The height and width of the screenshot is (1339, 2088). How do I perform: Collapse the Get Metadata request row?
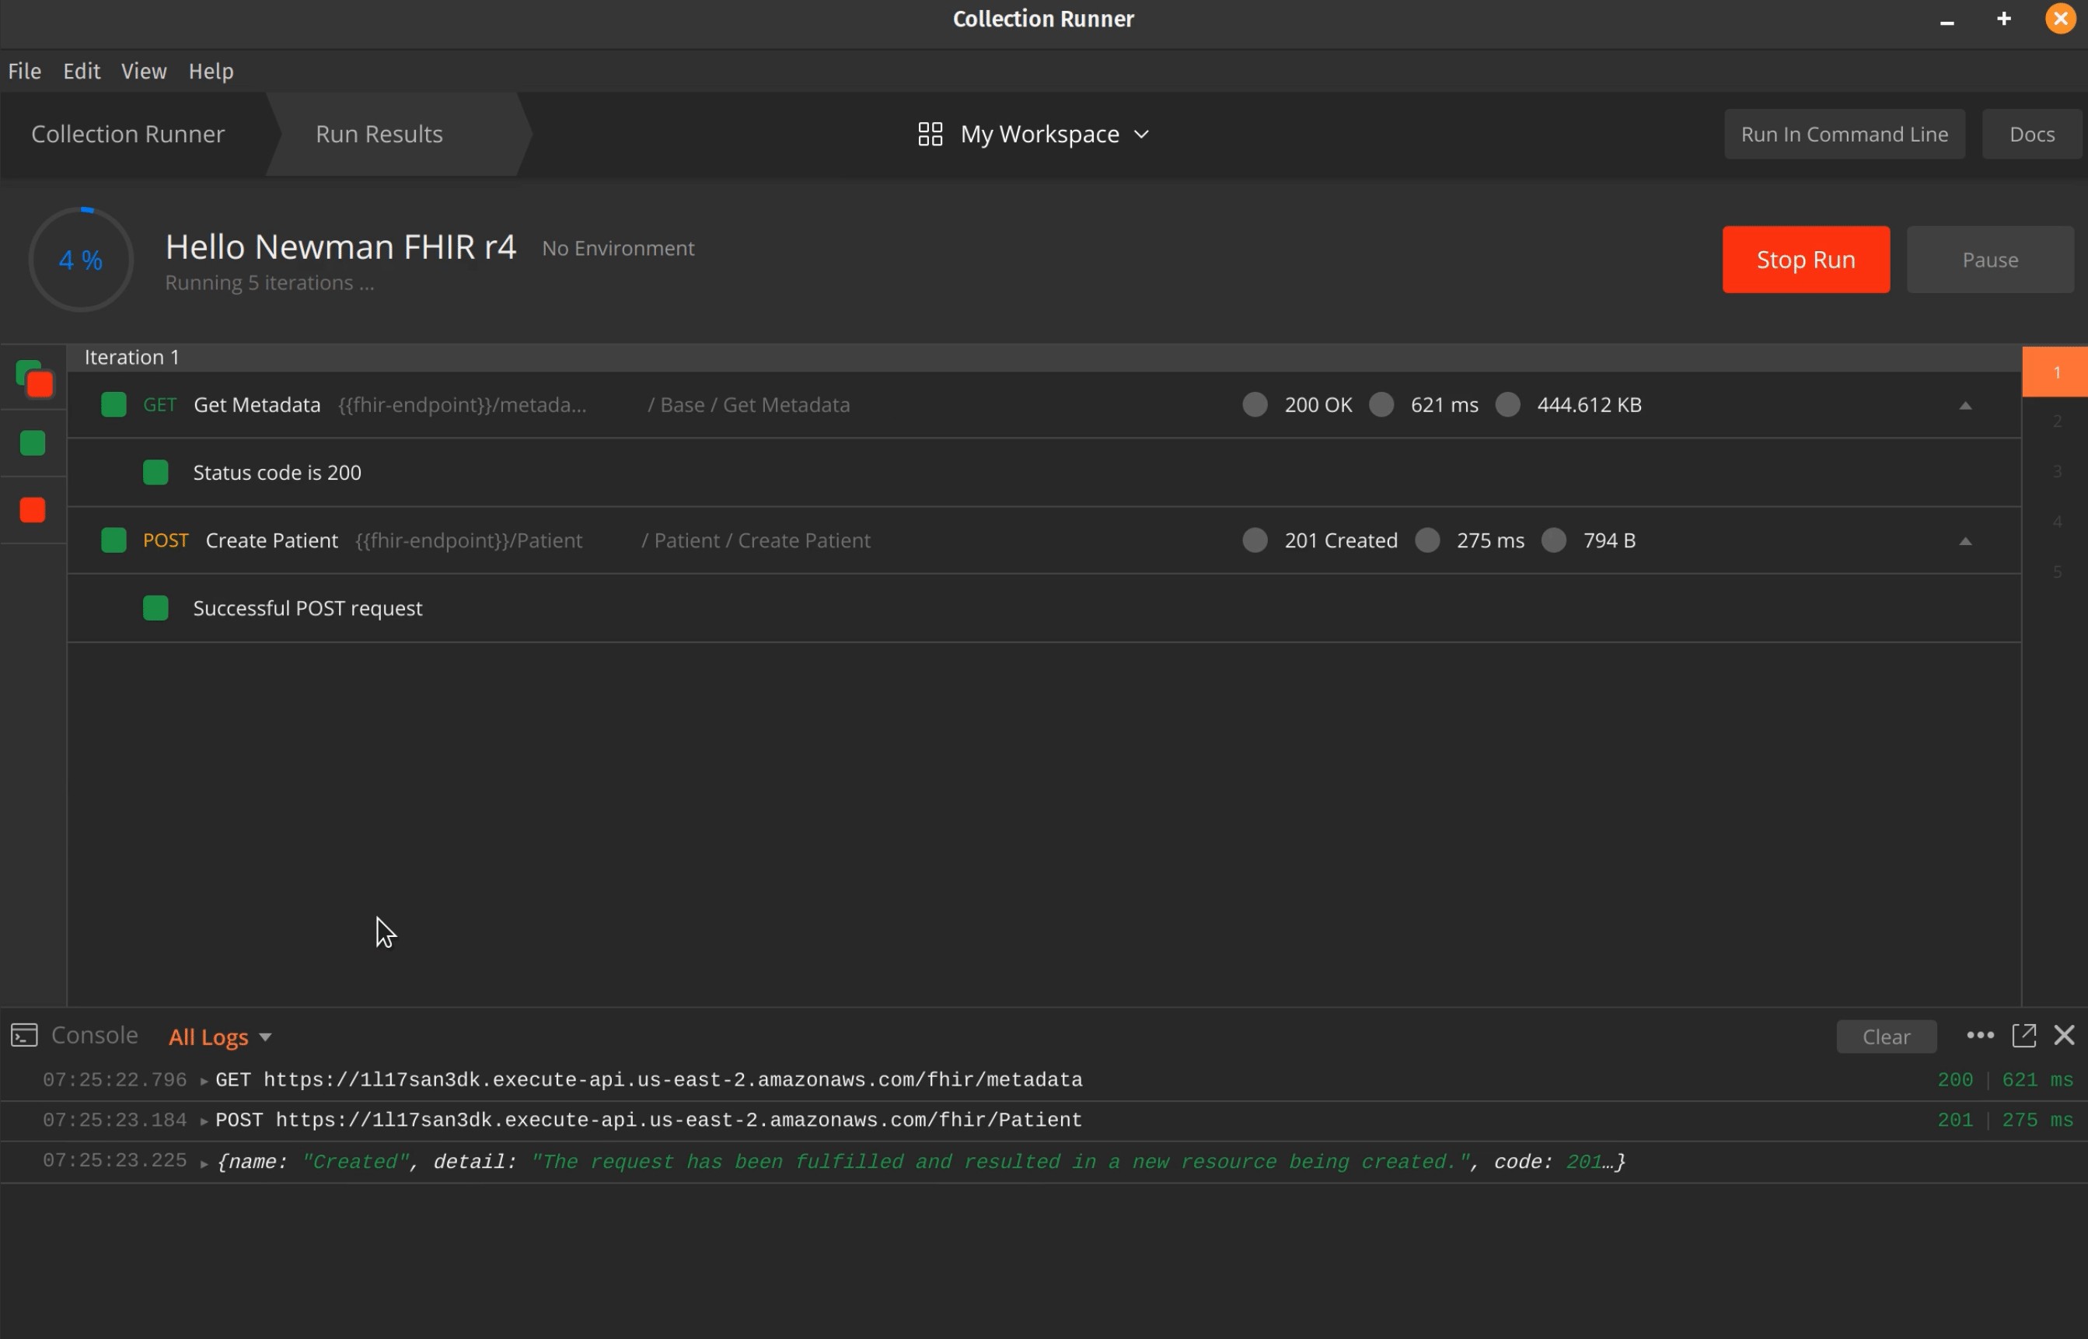click(x=1964, y=405)
